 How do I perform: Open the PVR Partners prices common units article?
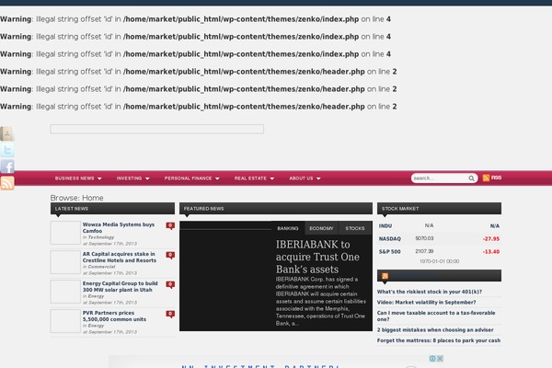click(114, 316)
